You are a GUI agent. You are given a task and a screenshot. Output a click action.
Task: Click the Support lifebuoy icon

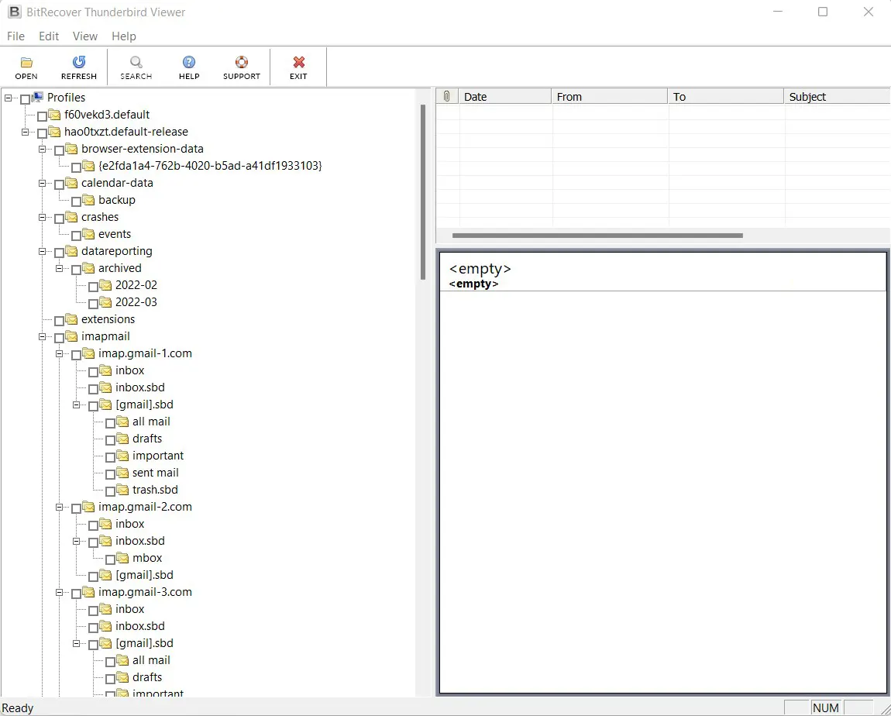[242, 63]
